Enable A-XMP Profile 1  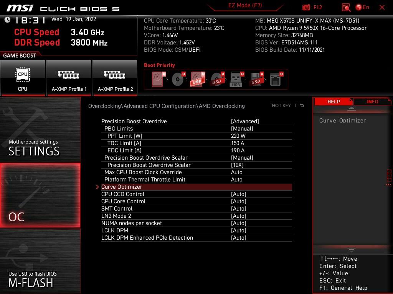69,78
